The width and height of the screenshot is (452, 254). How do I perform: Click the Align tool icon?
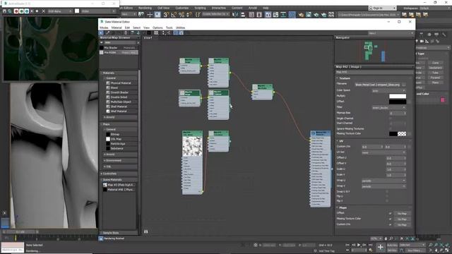pos(243,14)
